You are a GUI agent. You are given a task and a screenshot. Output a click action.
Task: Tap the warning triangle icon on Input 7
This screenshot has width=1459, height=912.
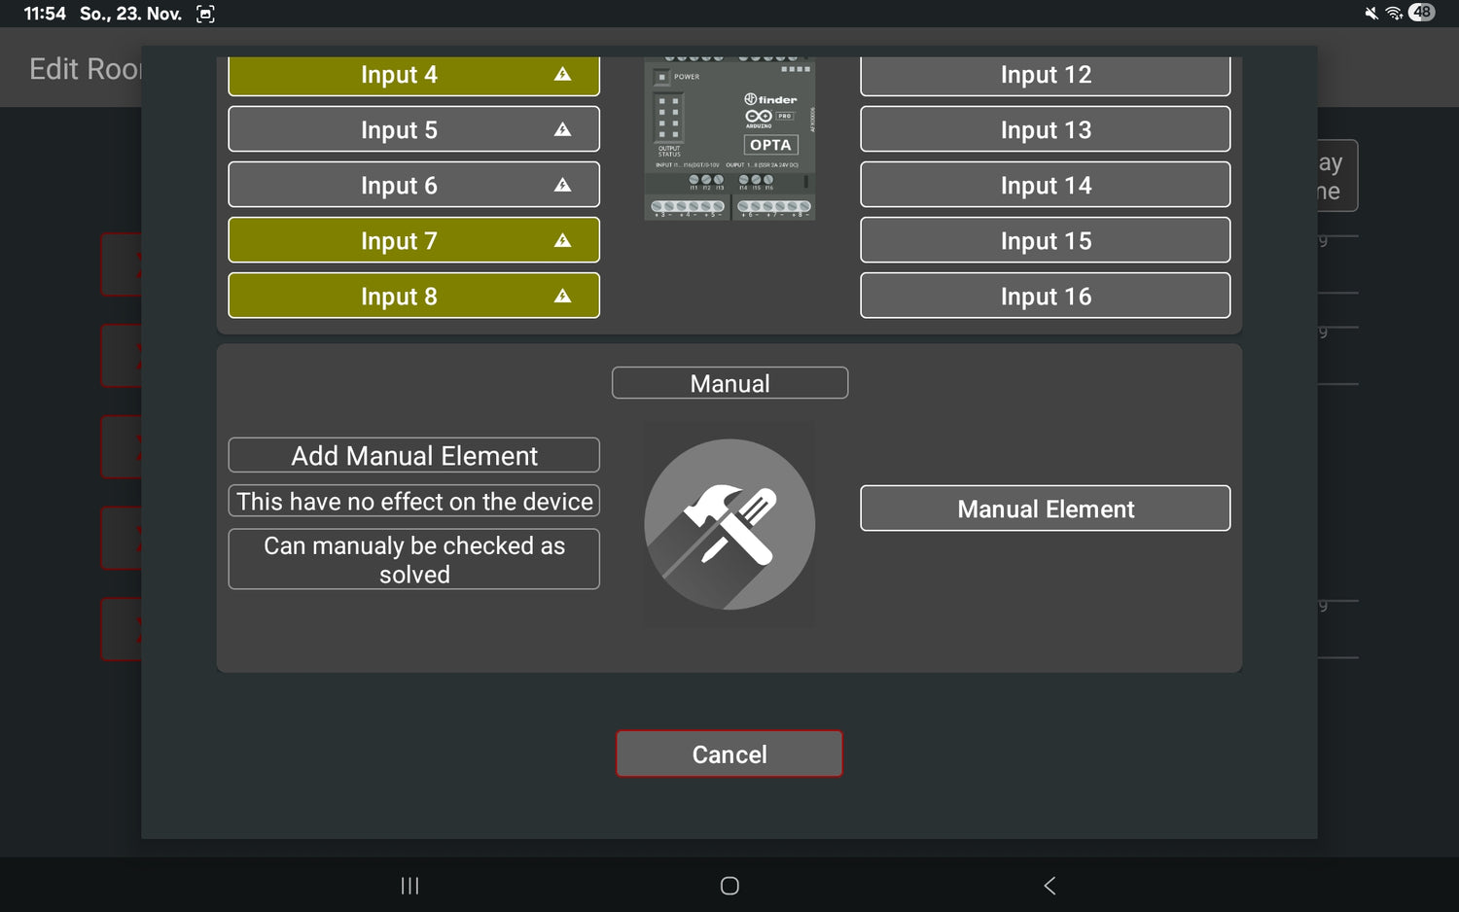point(562,240)
